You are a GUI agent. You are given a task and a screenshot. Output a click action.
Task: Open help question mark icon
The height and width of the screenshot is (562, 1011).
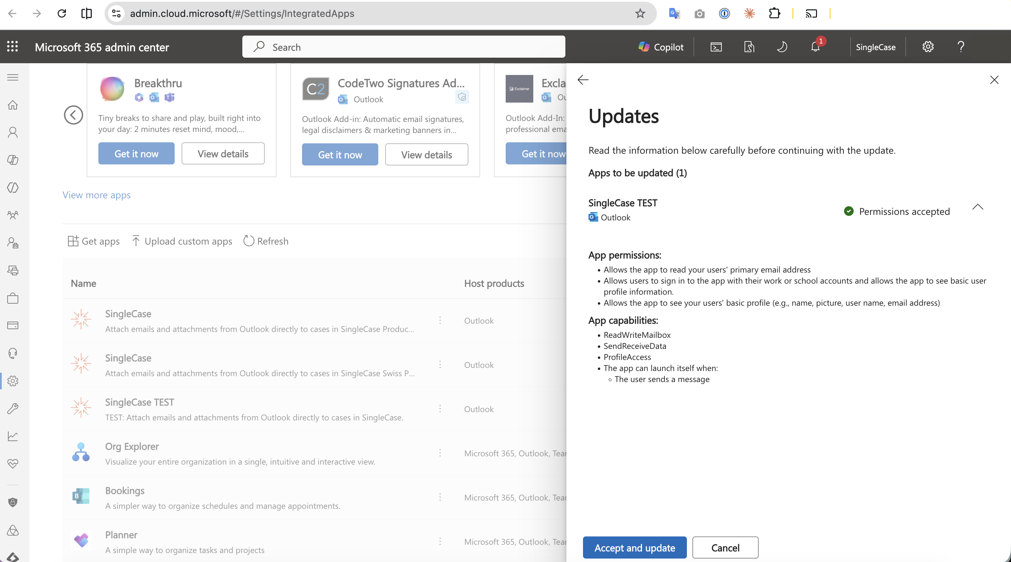click(x=961, y=47)
